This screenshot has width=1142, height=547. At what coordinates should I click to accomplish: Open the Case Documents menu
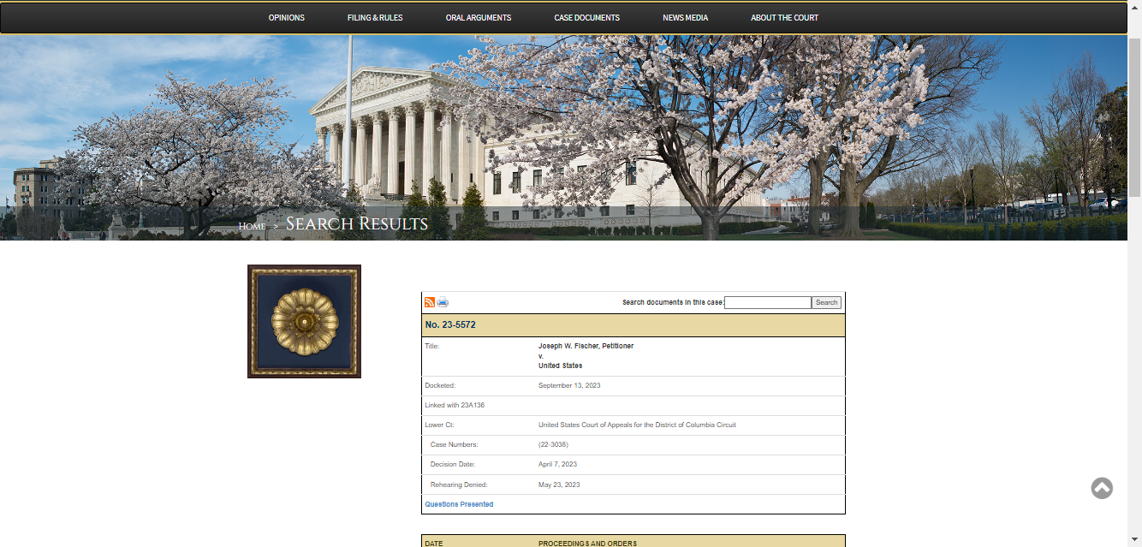tap(587, 18)
